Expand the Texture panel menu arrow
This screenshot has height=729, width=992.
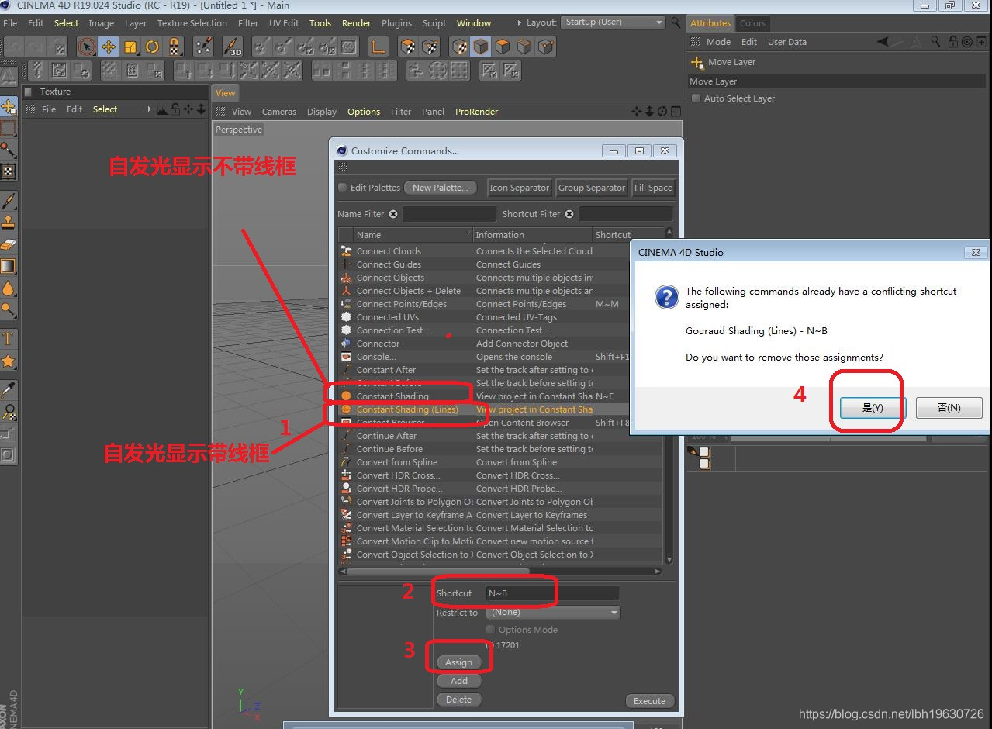[150, 109]
